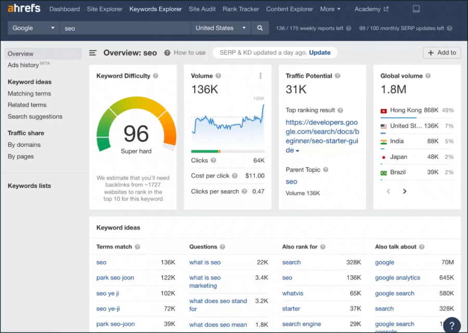Click the whatvis keyword link
The image size is (468, 333).
tap(293, 293)
